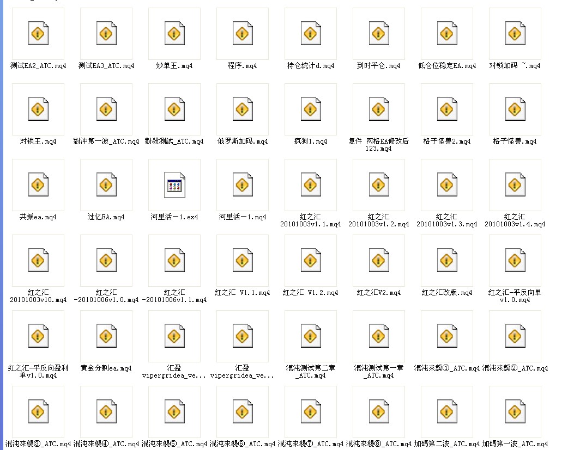The width and height of the screenshot is (580, 450).
Task: Click the 混沌來襲⑥_ATC.mq4 file icon
Action: (242, 412)
